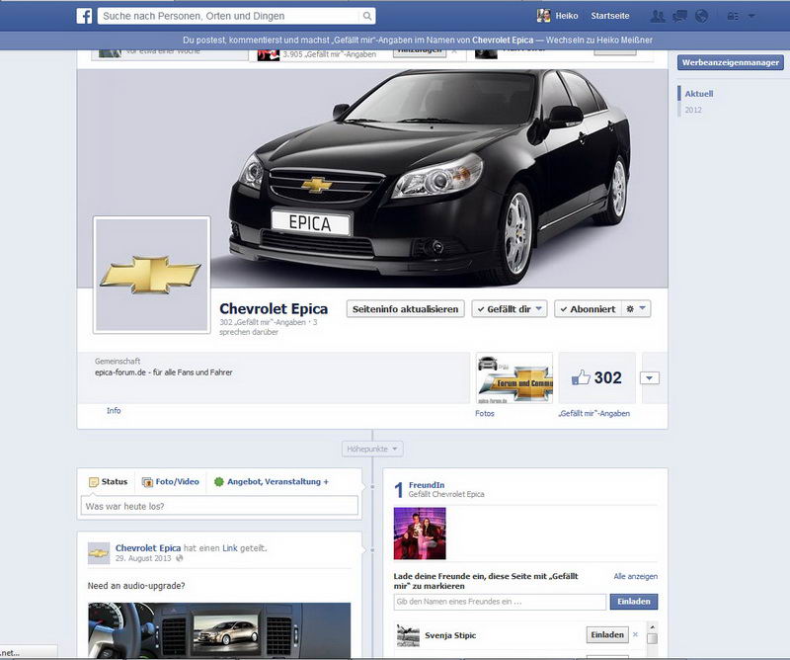
Task: Click the Info link below the page description
Action: click(x=114, y=411)
